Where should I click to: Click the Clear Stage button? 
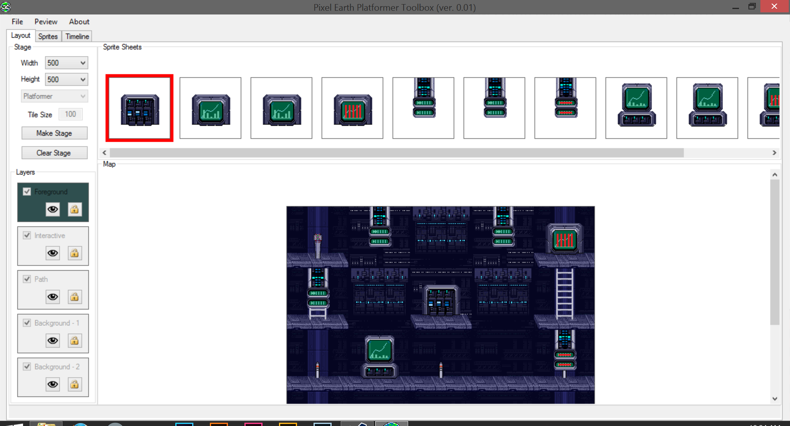point(54,153)
